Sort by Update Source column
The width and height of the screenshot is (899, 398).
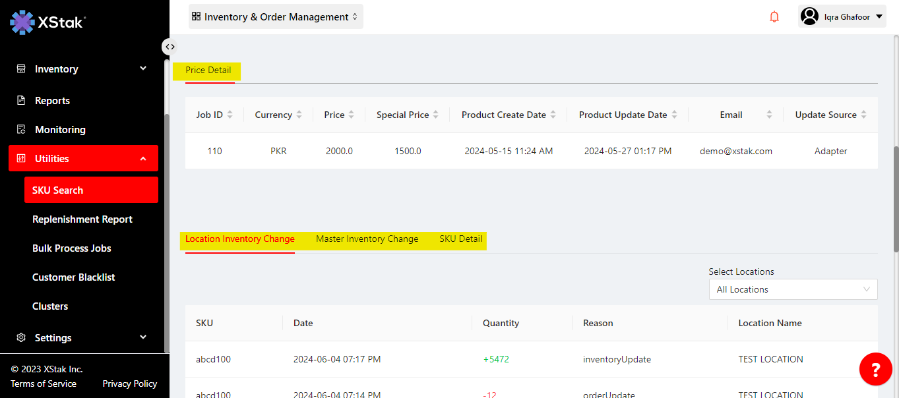(x=863, y=115)
